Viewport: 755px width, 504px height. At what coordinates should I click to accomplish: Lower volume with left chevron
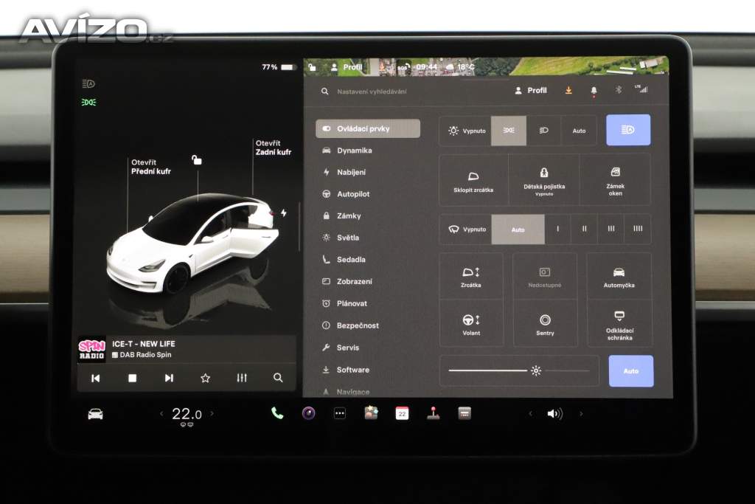tap(530, 413)
